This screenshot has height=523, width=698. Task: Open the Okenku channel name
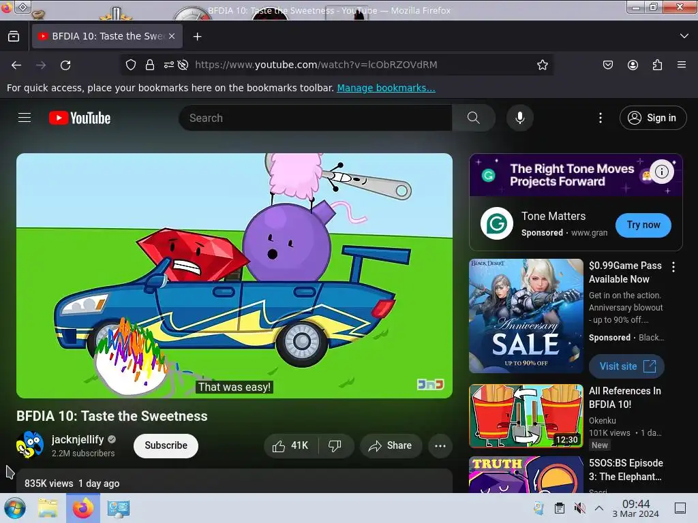point(603,420)
